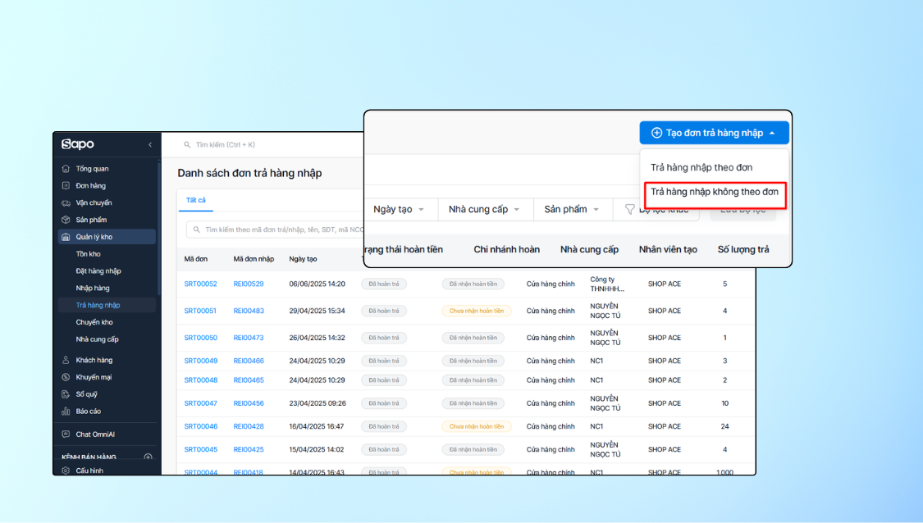Screen dimensions: 923x523
Task: Open the Sản phẩm filter dropdown
Action: pos(572,209)
